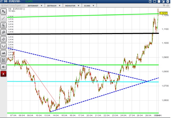Click the 24.04. date axis label
Image resolution: width=178 pixels, height=118 pixels.
123,115
